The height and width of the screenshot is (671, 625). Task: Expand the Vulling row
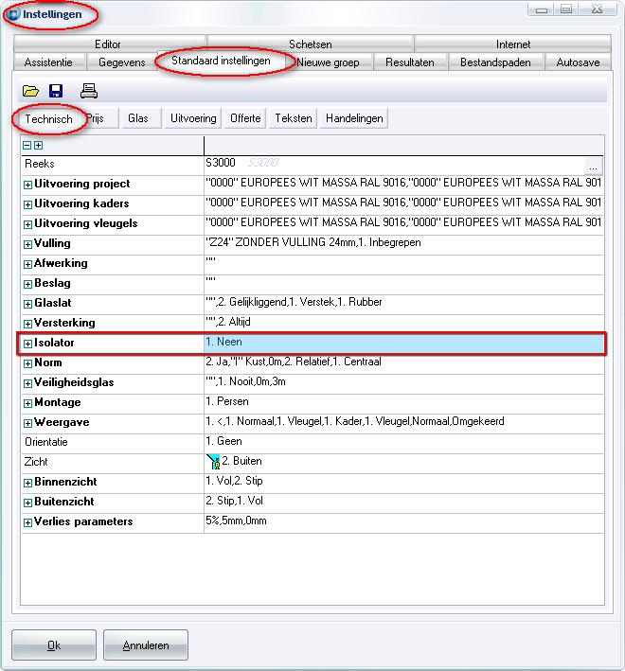[27, 244]
